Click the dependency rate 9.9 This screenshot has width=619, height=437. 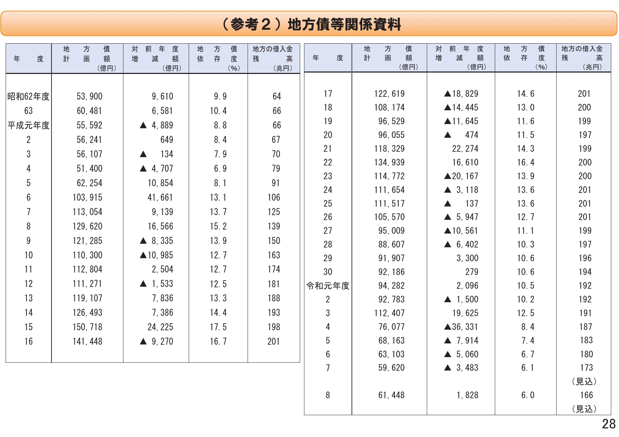[220, 96]
